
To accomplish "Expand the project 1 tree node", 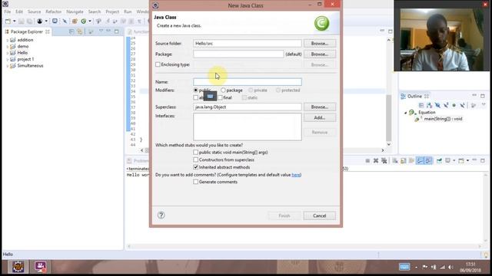I will [7, 59].
